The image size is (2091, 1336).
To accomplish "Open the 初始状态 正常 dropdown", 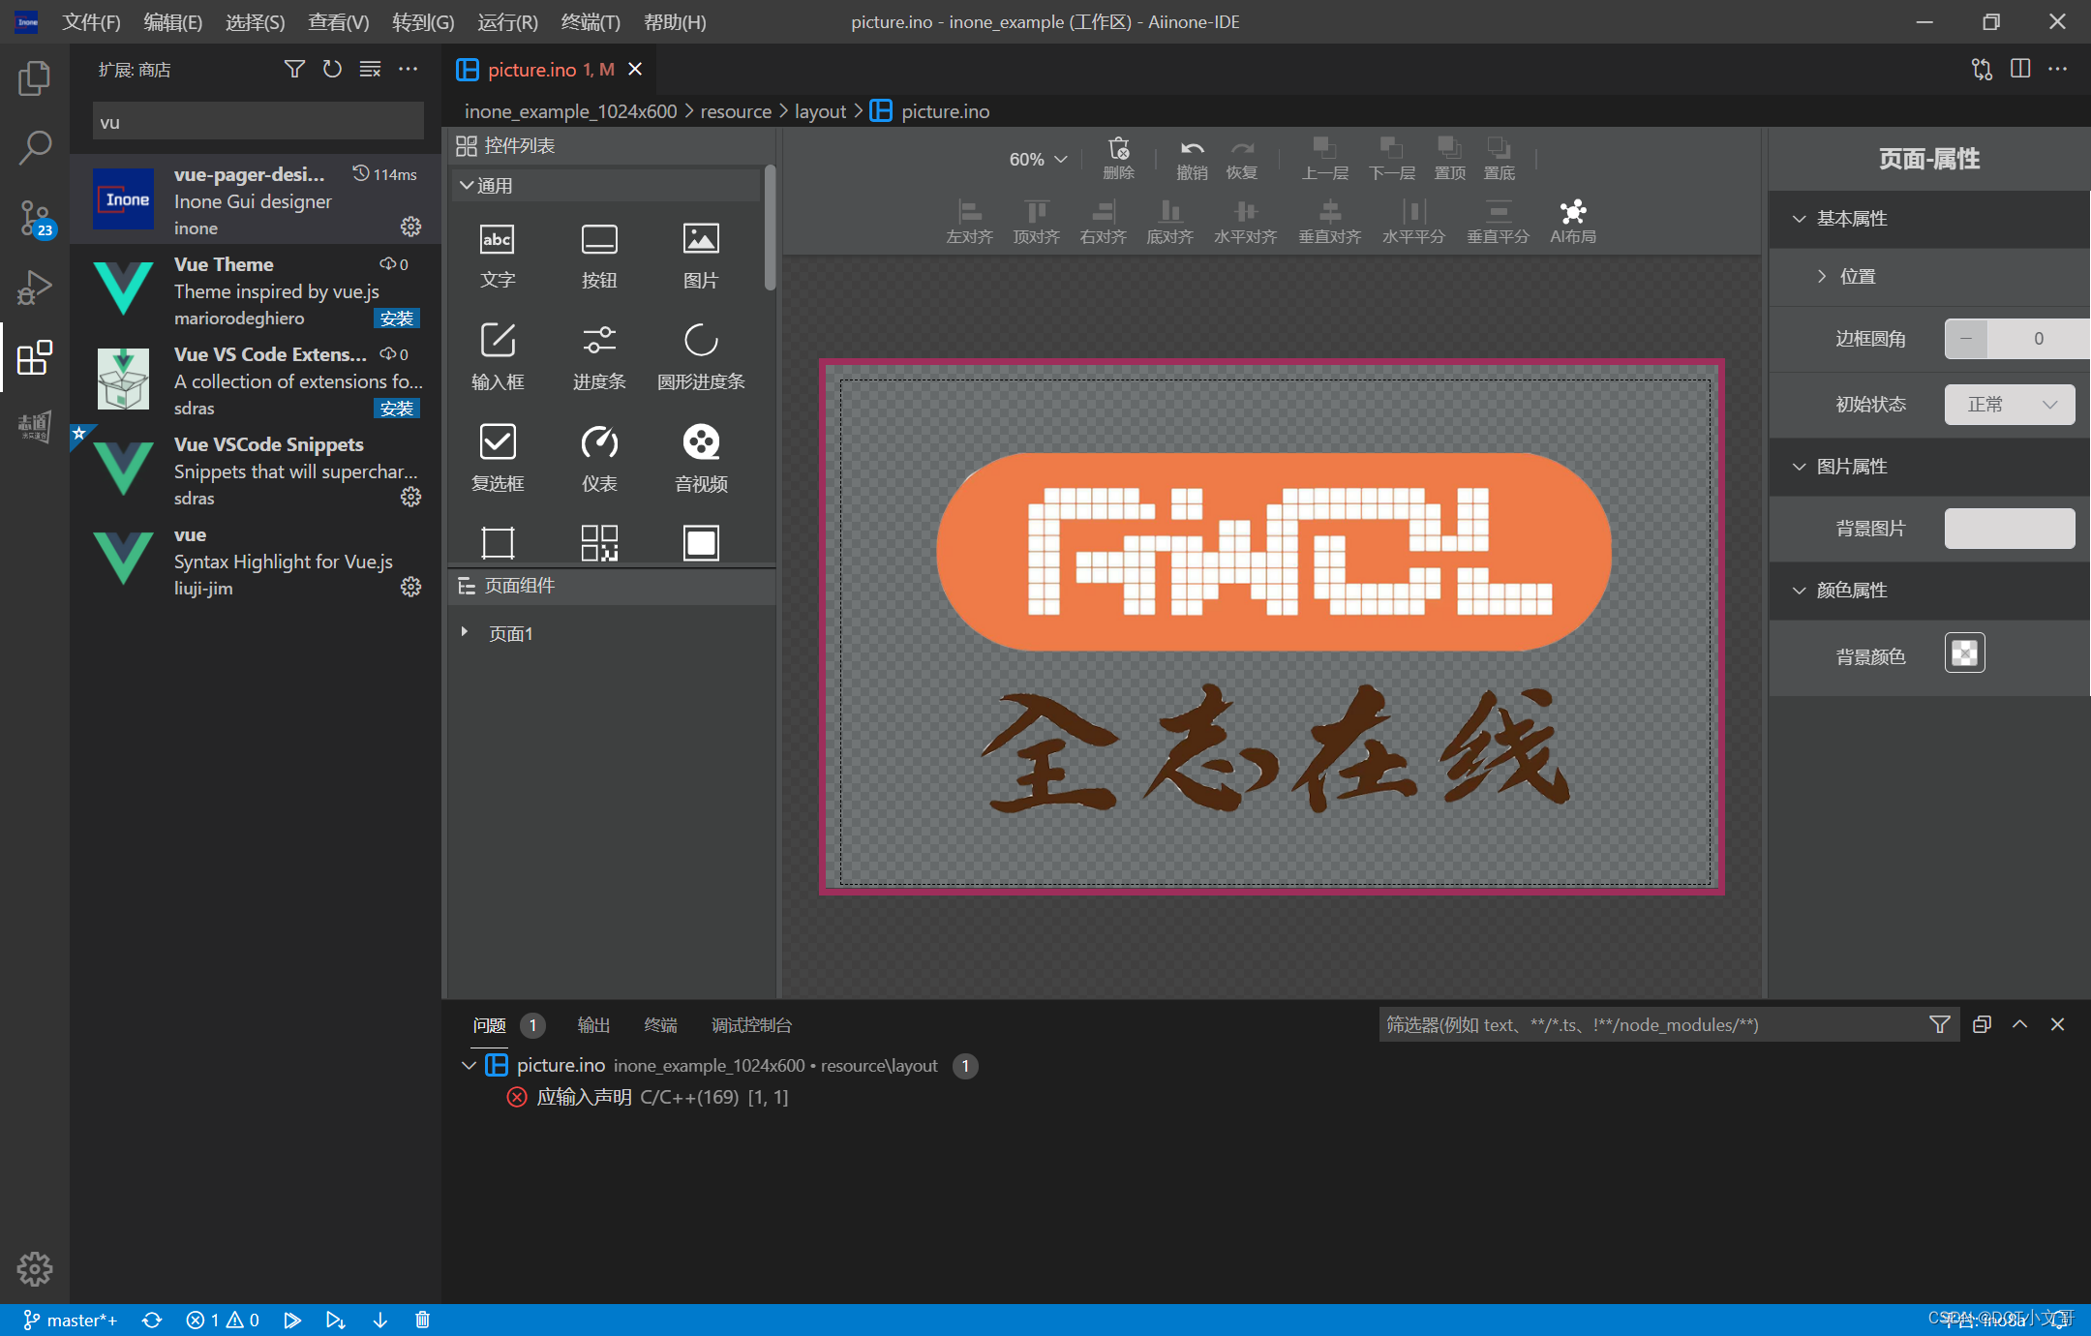I will (2009, 405).
